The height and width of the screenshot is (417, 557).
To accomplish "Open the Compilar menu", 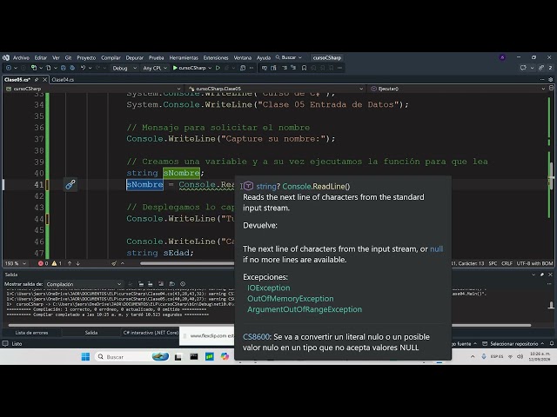I will [x=111, y=57].
